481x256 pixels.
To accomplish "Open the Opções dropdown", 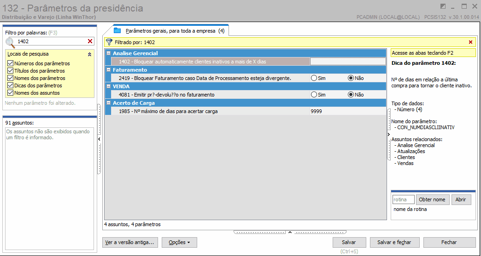I will [x=179, y=242].
